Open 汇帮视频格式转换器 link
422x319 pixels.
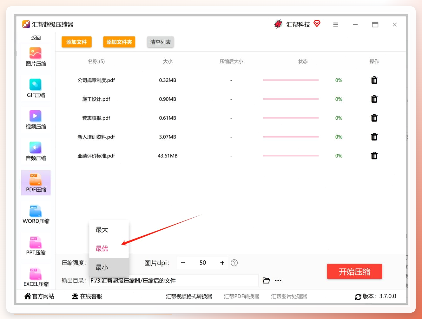[189, 297]
